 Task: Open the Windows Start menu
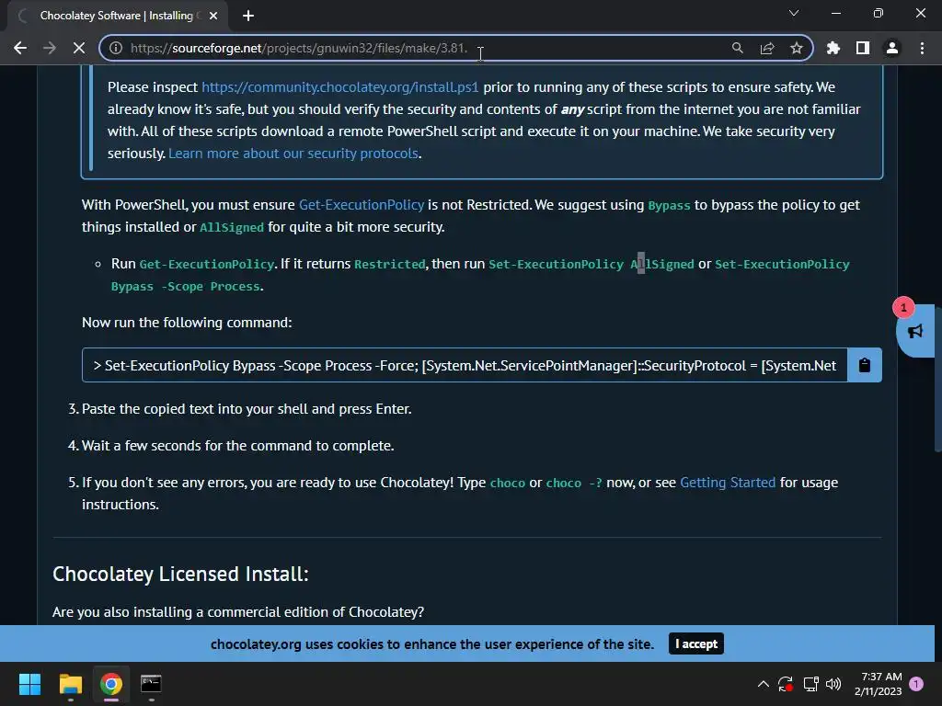[29, 684]
